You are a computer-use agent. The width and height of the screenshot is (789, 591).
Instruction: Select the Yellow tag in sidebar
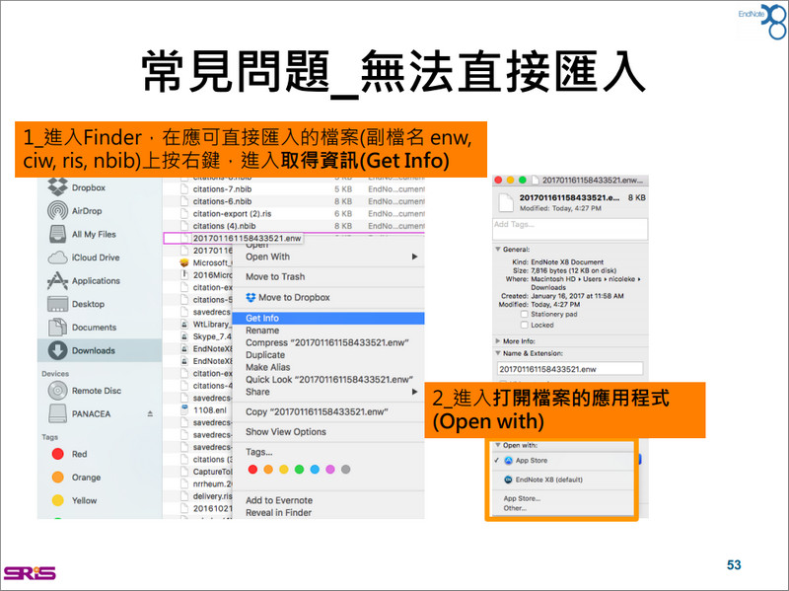tap(74, 500)
